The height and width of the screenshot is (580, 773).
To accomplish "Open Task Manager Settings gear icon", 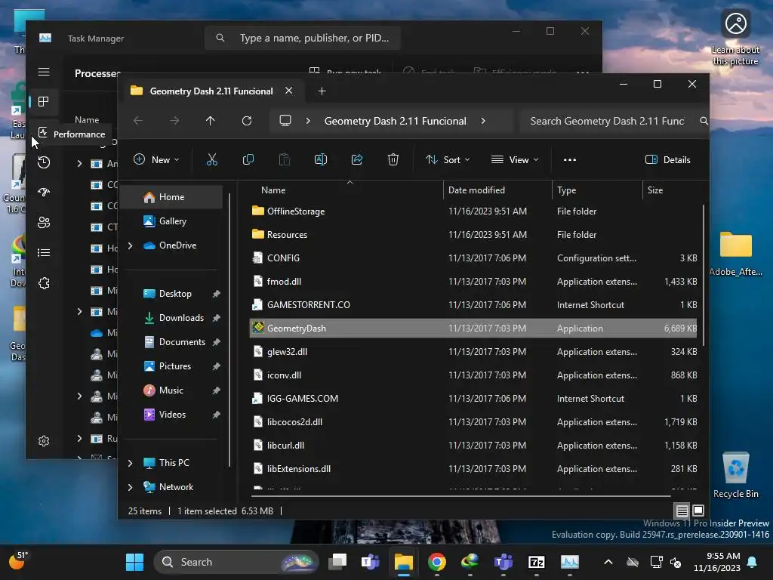I will pyautogui.click(x=43, y=441).
